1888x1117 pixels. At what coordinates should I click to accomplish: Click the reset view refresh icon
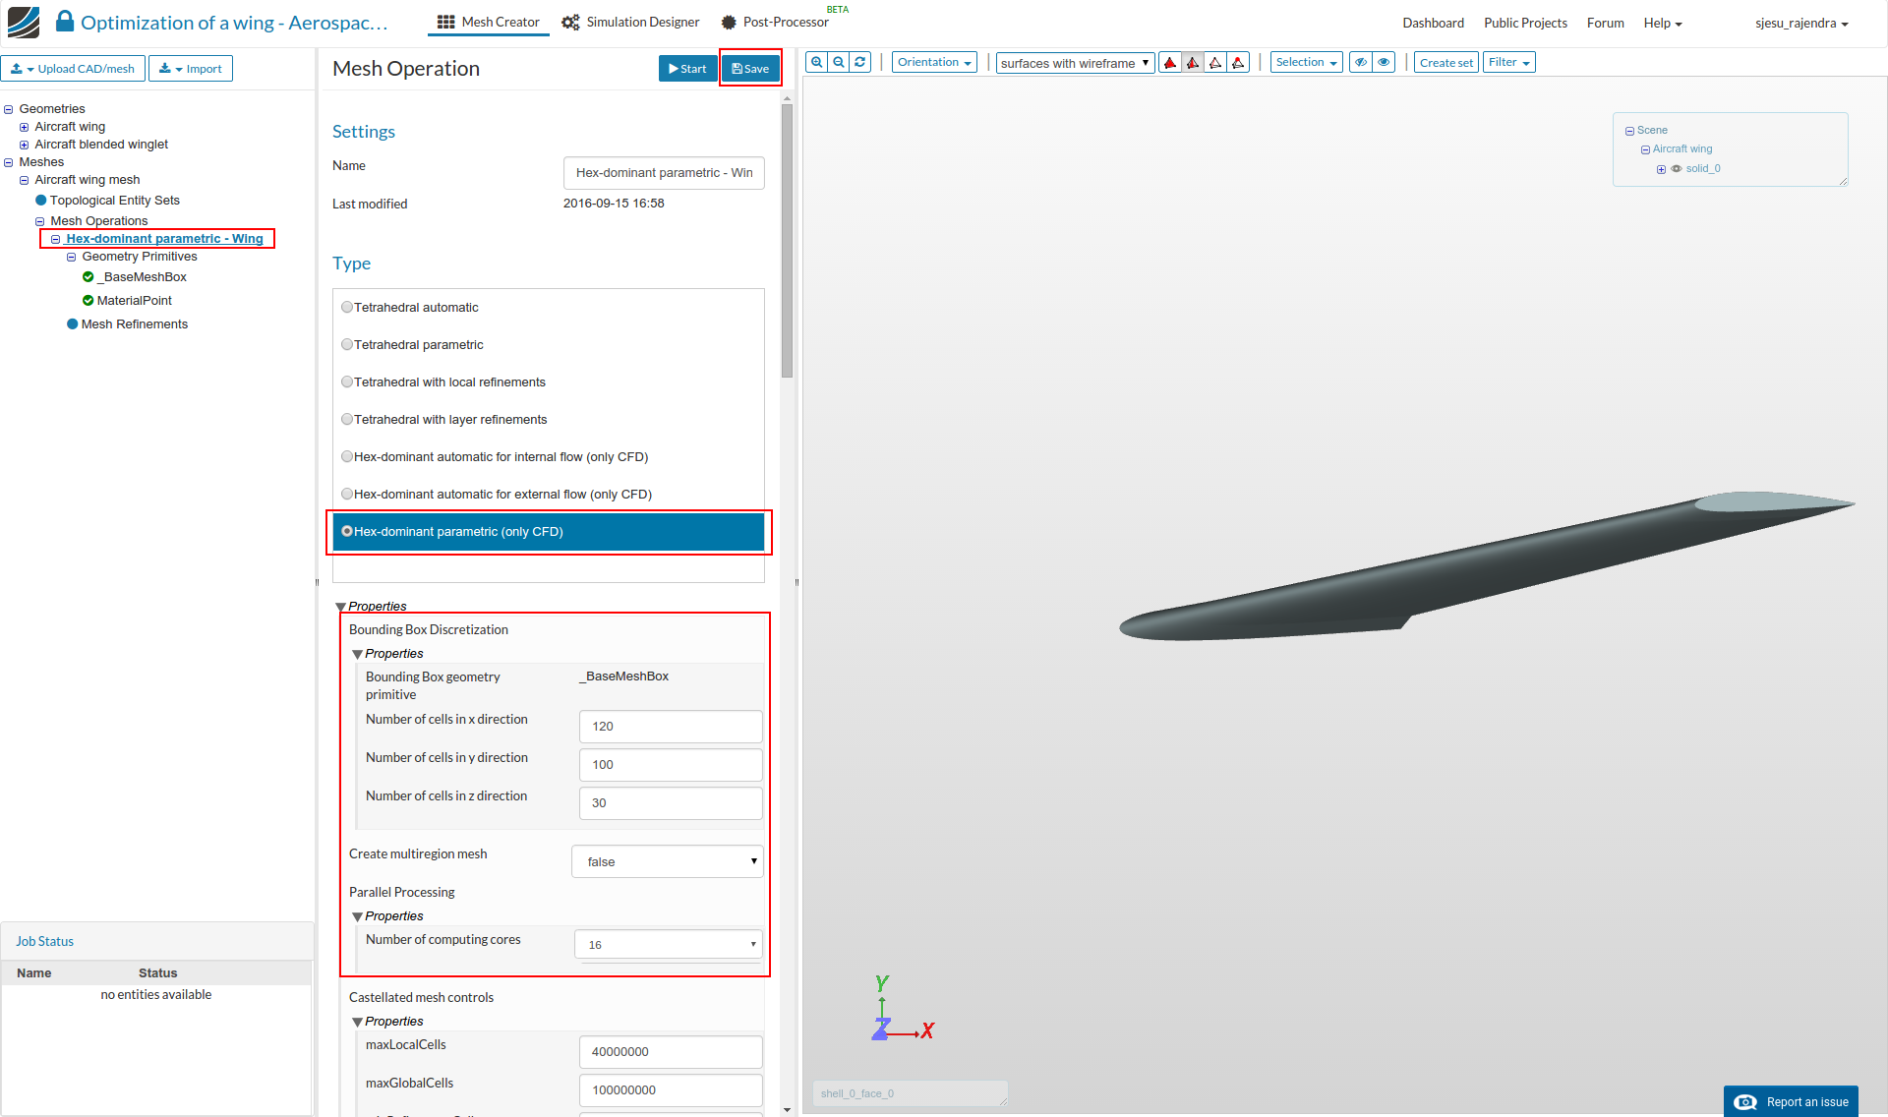(x=860, y=62)
